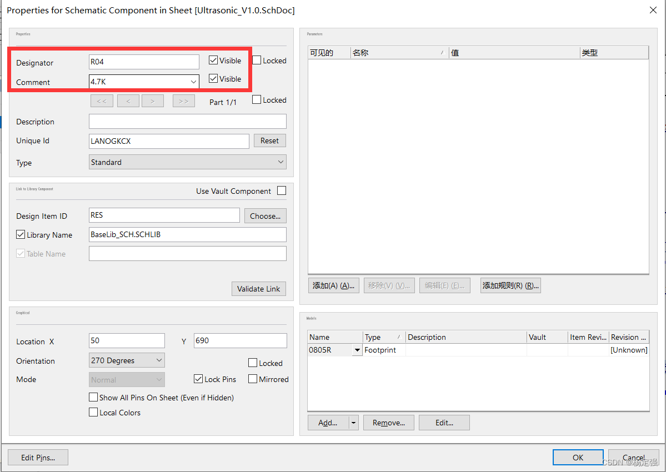Go to next part with > button
Screen dimensions: 666x472
152,101
